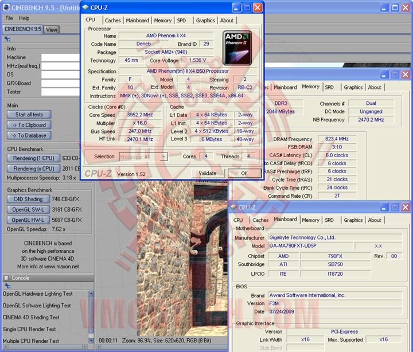Open Mainboard tab in Memory CPU-Z window

(x=285, y=87)
